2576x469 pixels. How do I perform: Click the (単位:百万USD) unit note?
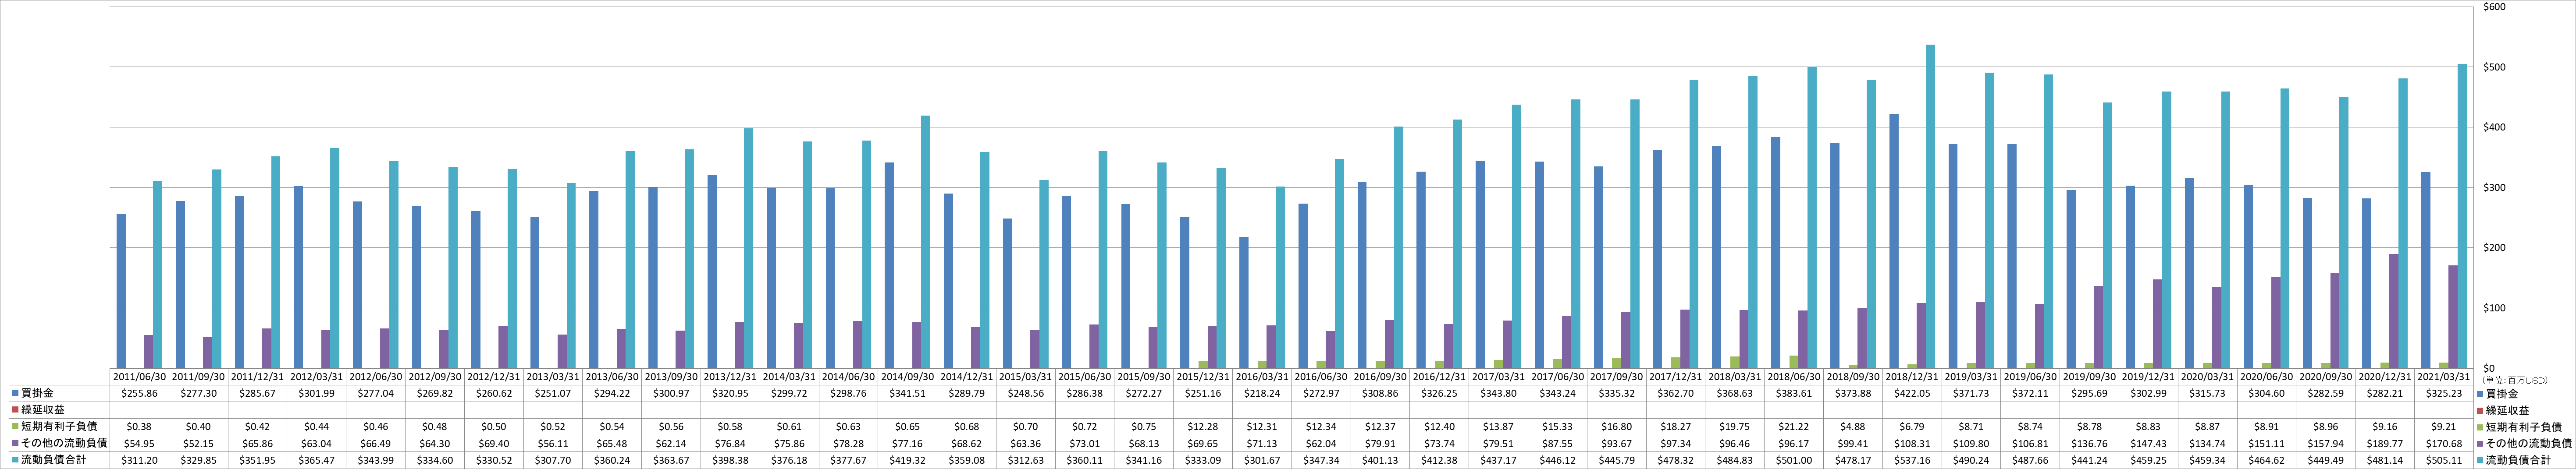2514,381
